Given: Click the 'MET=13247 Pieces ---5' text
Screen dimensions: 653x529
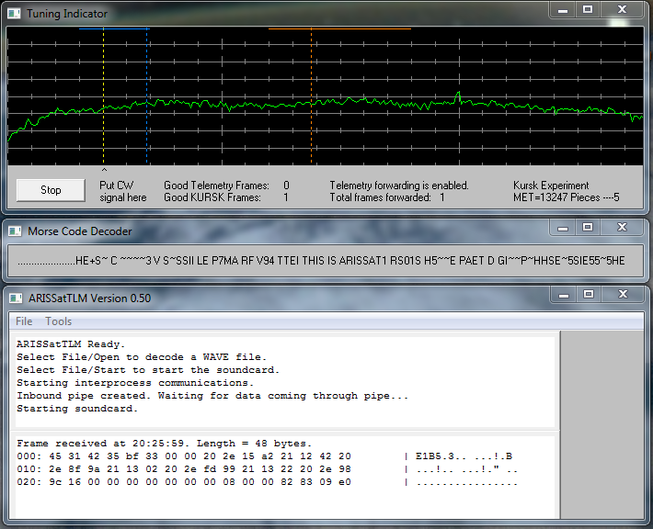Looking at the screenshot, I should pyautogui.click(x=567, y=197).
